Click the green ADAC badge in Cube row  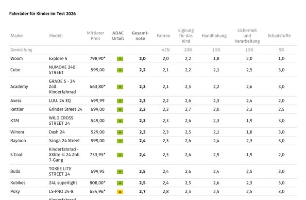120,70
